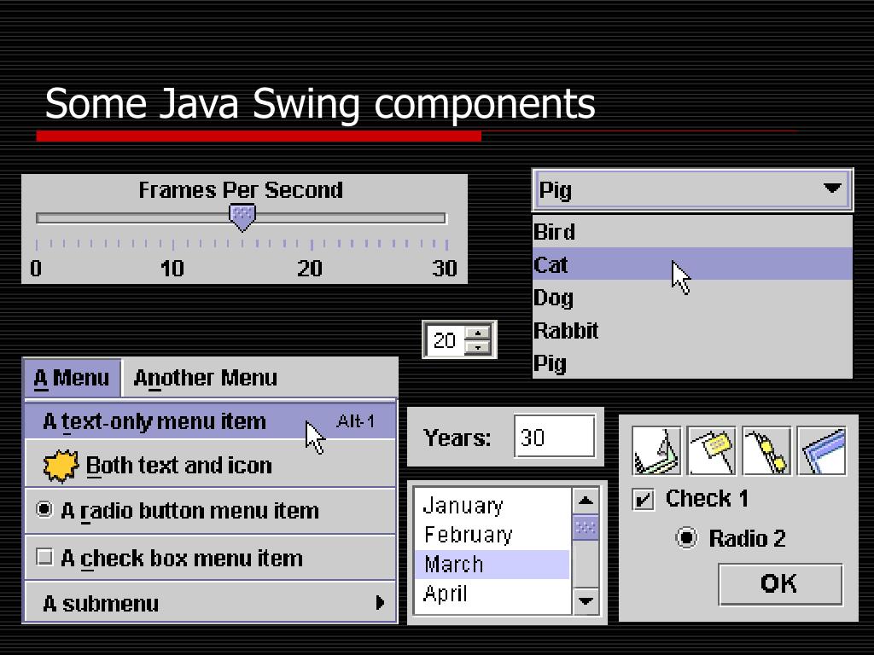Click the blue window frame toolbar icon
This screenshot has height=655, width=874.
coord(822,451)
